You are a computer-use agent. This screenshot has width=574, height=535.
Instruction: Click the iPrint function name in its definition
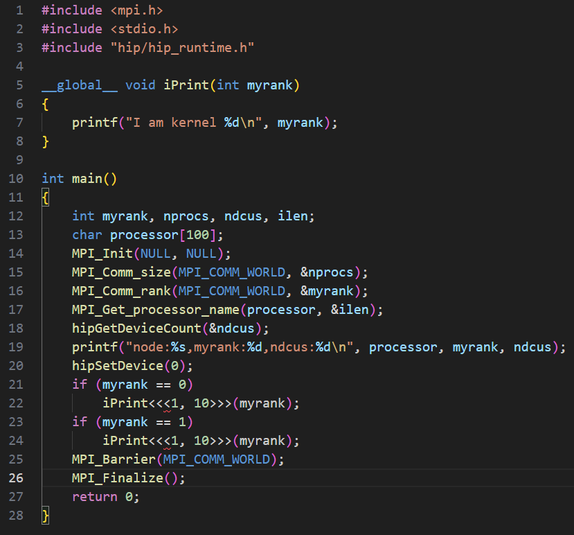[x=186, y=85]
